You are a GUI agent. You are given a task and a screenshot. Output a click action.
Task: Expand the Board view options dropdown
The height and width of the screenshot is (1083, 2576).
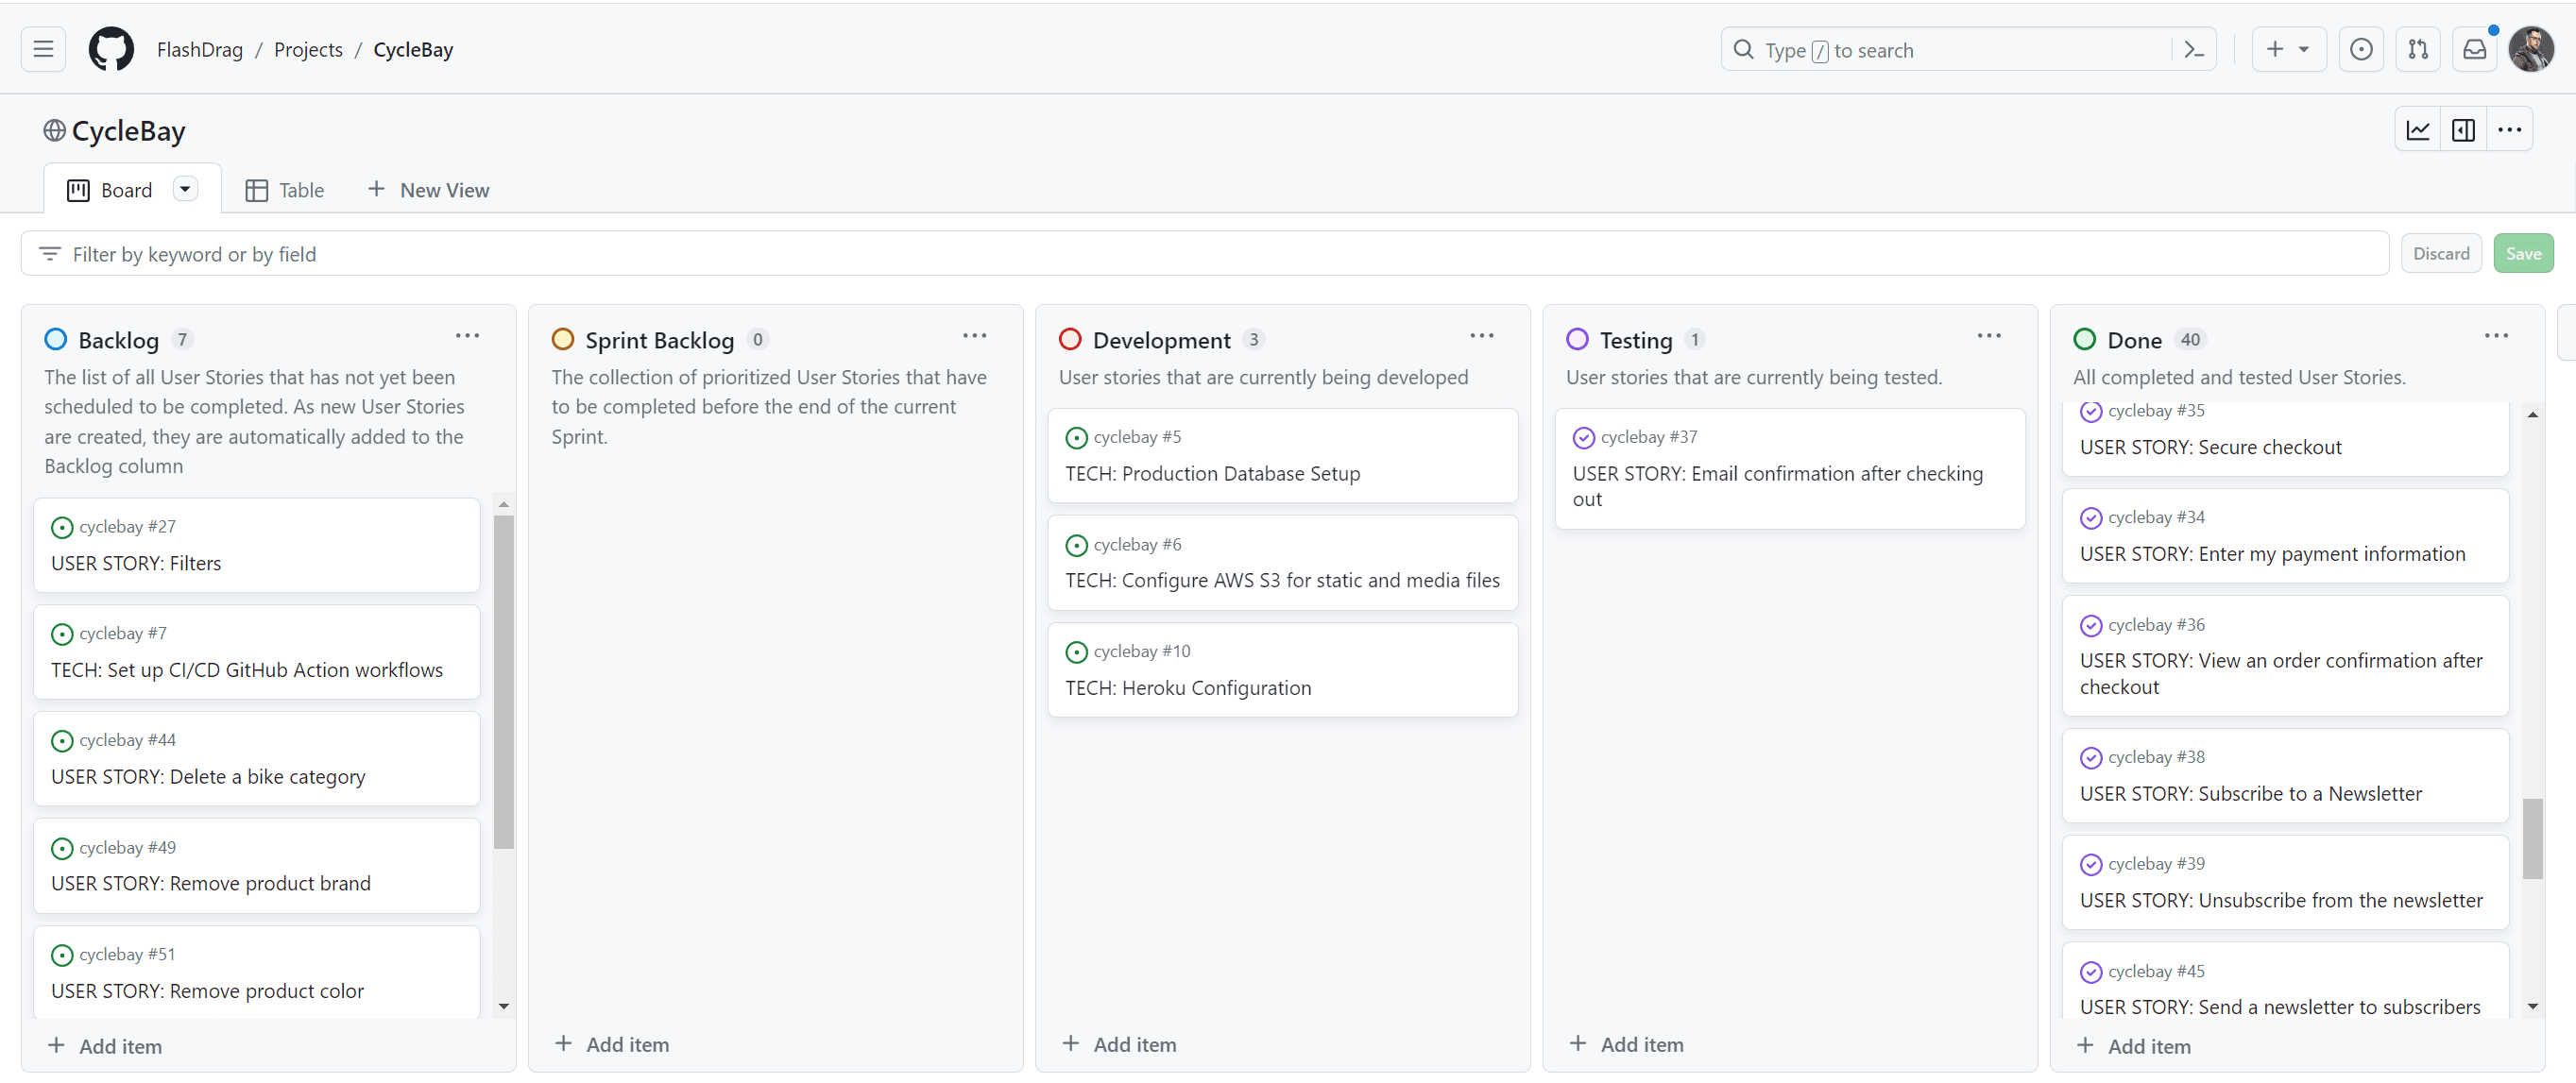(x=185, y=189)
